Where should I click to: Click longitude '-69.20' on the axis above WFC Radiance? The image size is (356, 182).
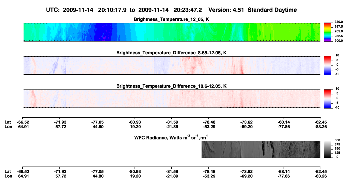tap(246, 126)
